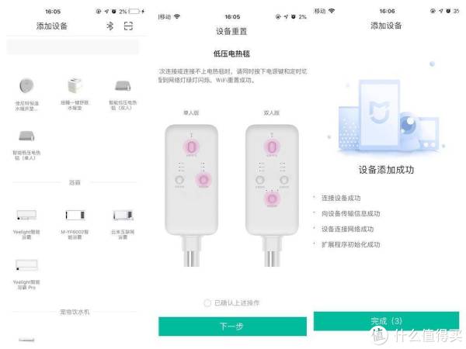Tap the Mijia phone illustration
This screenshot has height=349, width=466.
[379, 112]
